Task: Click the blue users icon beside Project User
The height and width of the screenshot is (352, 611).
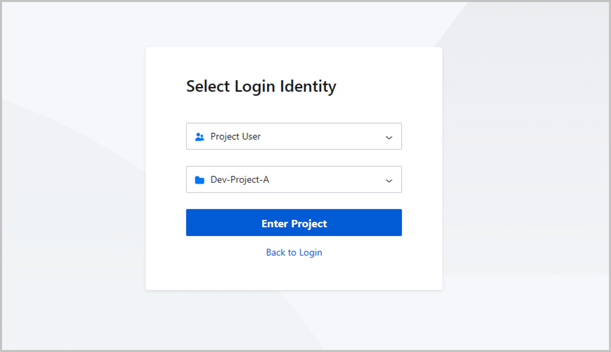Action: tap(200, 137)
